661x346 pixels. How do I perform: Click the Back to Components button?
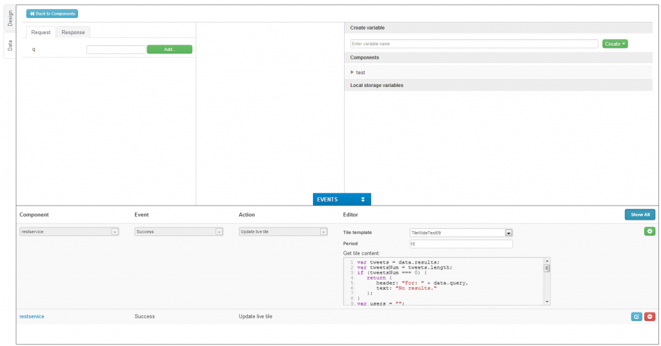(x=52, y=14)
